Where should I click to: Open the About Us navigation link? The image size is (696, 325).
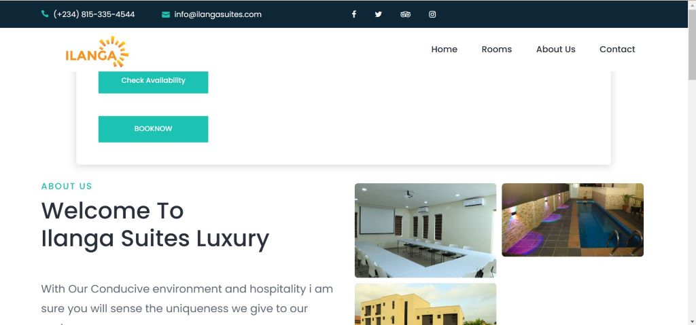[556, 50]
